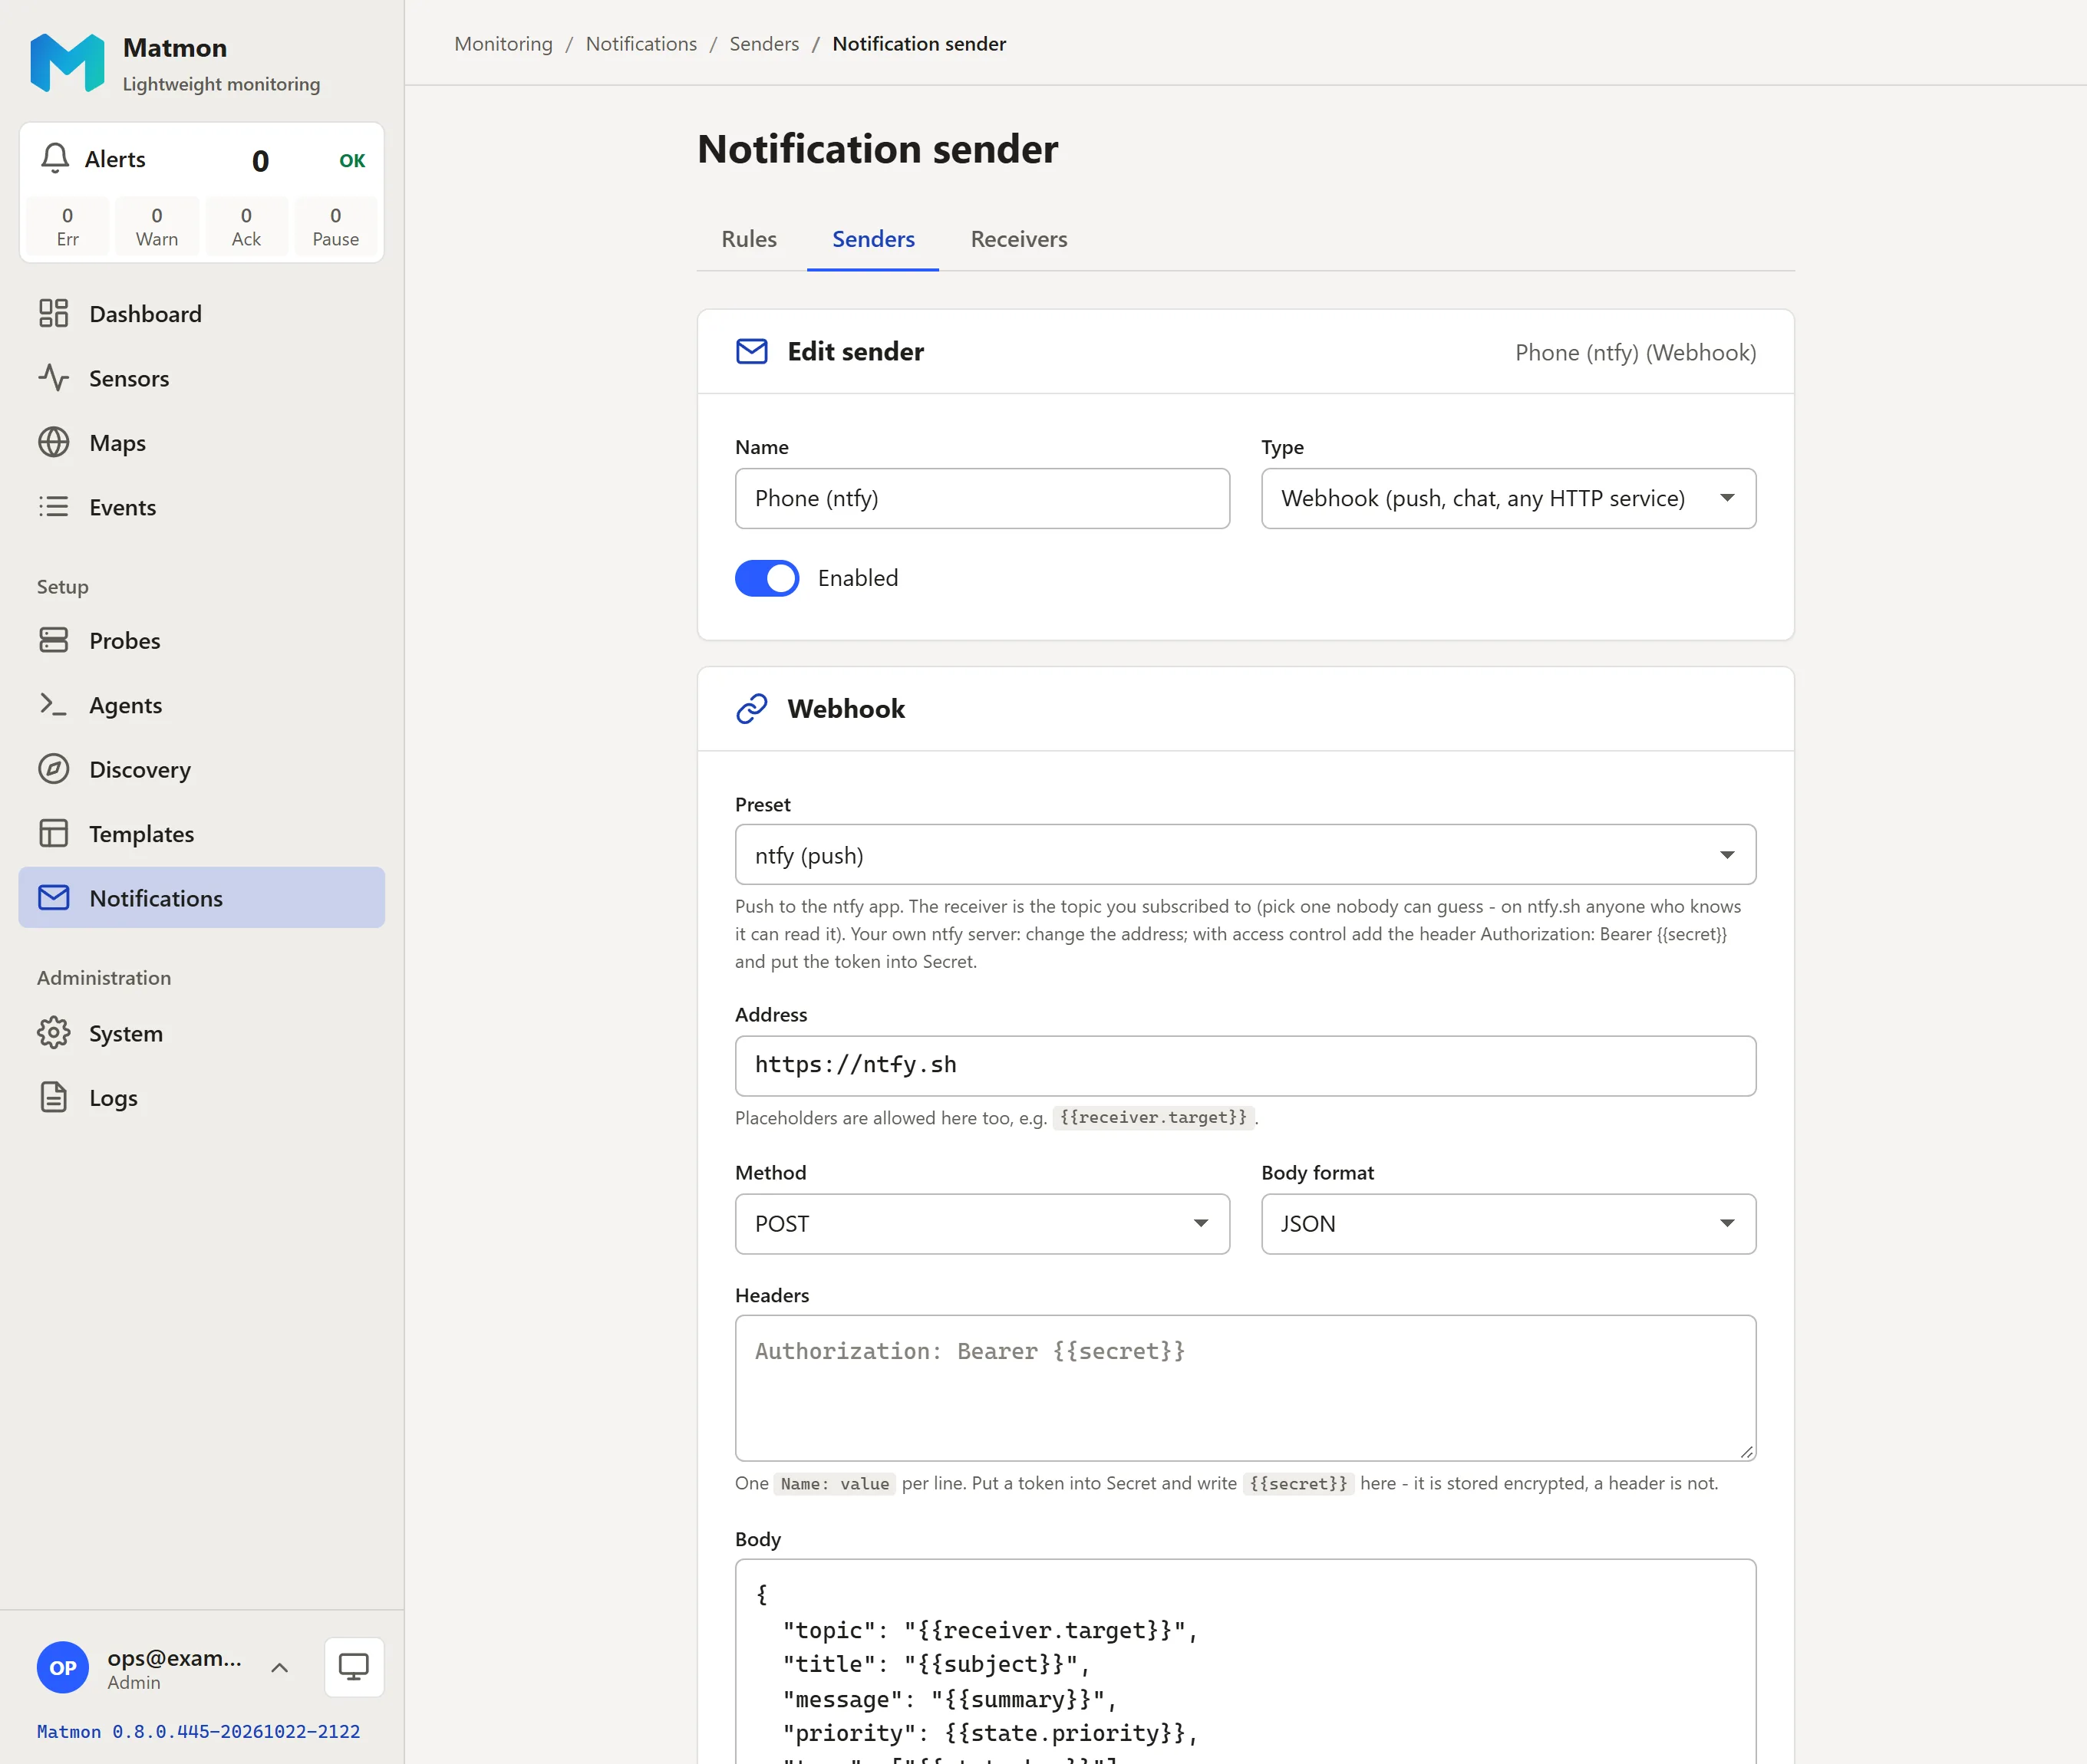Click the Ack alerts counter
Viewport: 2087px width, 1764px height.
click(246, 226)
